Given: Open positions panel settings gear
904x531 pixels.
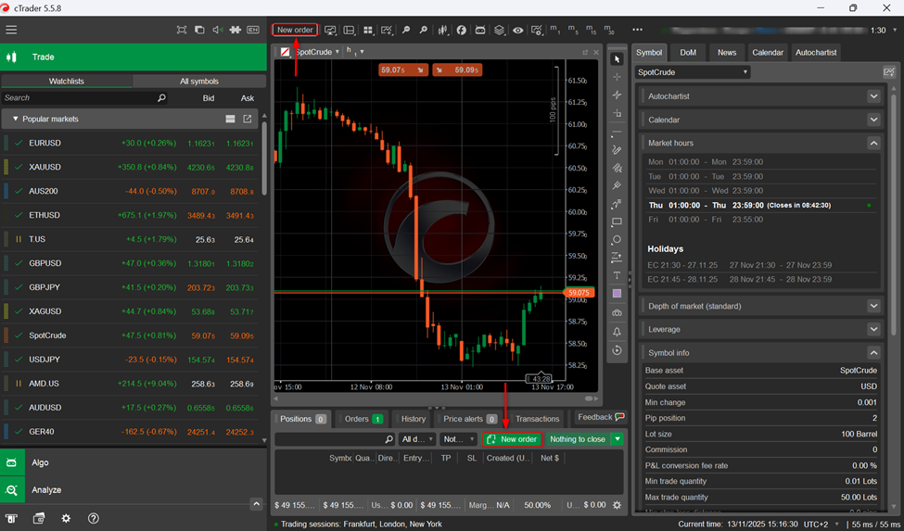Looking at the screenshot, I should 617,505.
